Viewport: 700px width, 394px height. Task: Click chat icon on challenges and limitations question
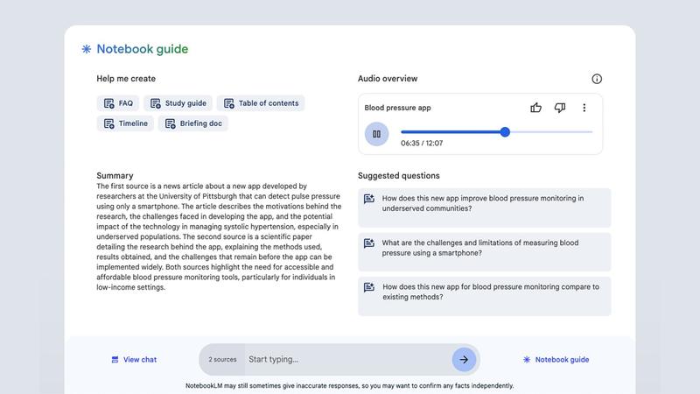point(369,243)
